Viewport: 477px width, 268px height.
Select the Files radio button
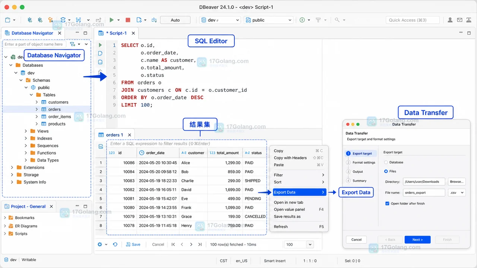click(x=386, y=171)
